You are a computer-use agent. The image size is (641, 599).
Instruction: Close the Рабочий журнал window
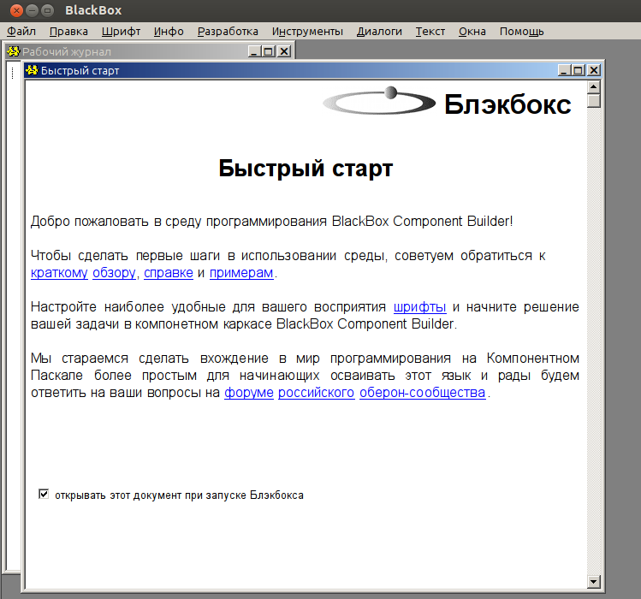[x=283, y=51]
